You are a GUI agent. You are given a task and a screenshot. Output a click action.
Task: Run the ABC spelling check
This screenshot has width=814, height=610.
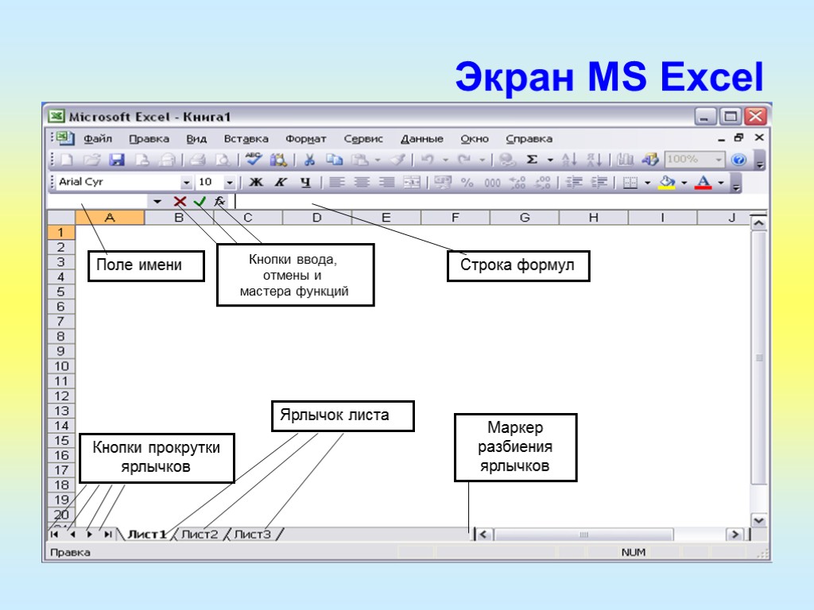click(254, 159)
